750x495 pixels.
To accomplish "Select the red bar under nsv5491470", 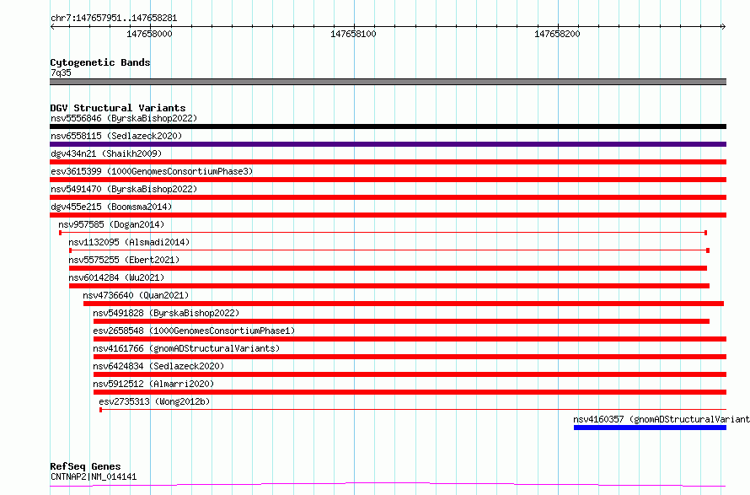I will (x=388, y=197).
